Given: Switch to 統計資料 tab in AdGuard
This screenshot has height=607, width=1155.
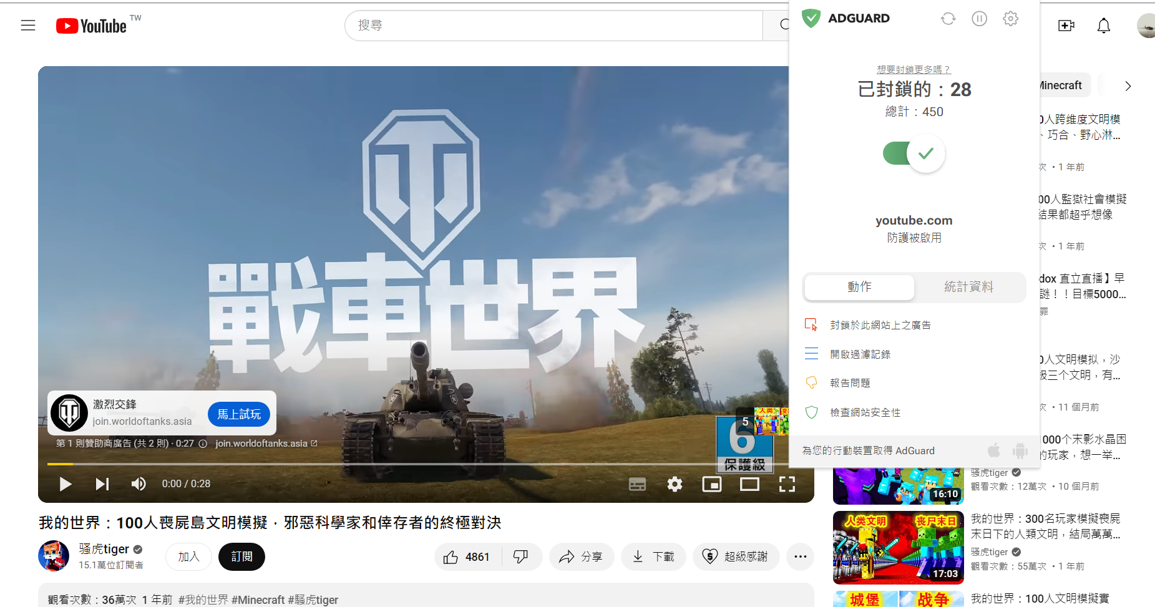Looking at the screenshot, I should [968, 287].
